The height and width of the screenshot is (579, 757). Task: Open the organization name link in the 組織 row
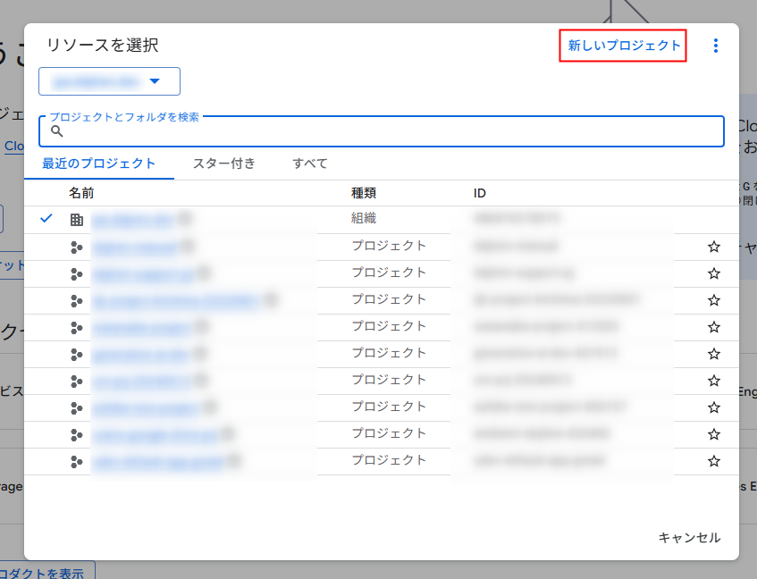132,219
